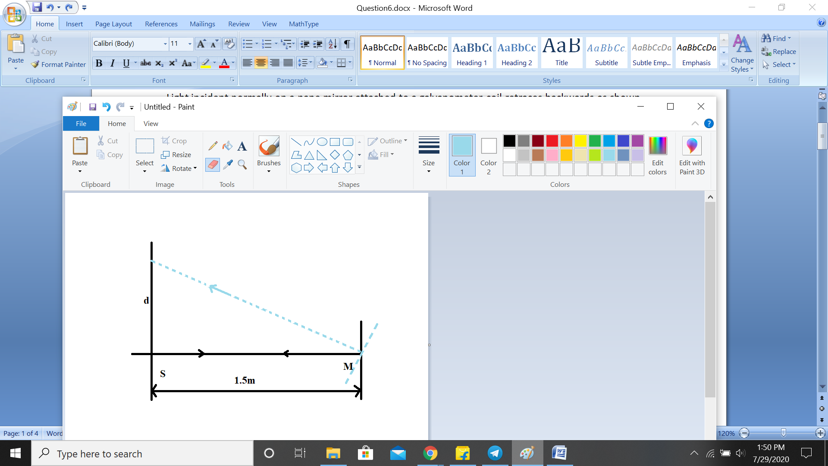Open Word's Page Layout tab

click(113, 24)
